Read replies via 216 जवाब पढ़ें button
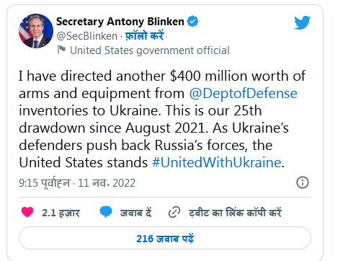 165,238
